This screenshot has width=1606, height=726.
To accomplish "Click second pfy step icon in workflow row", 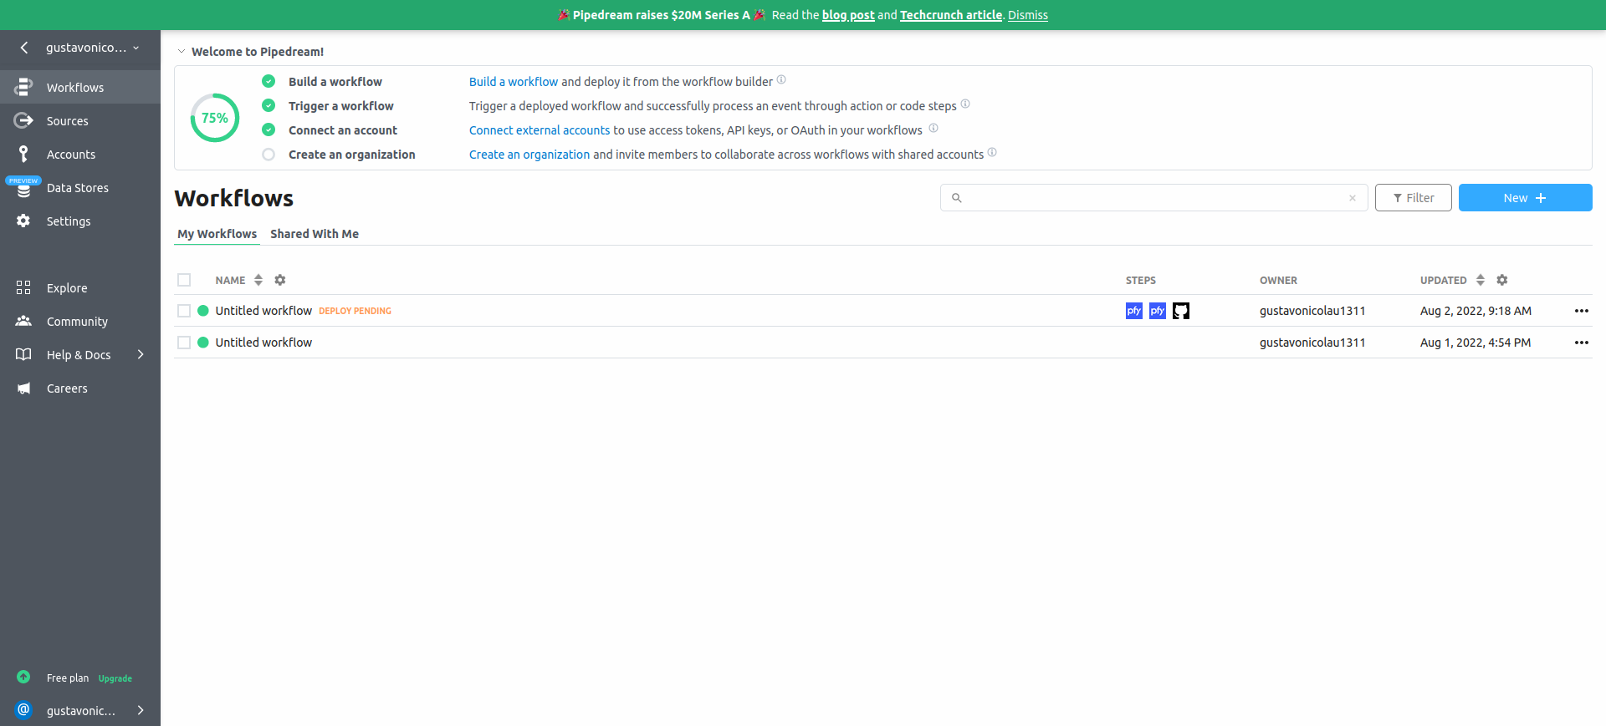I will pyautogui.click(x=1158, y=311).
